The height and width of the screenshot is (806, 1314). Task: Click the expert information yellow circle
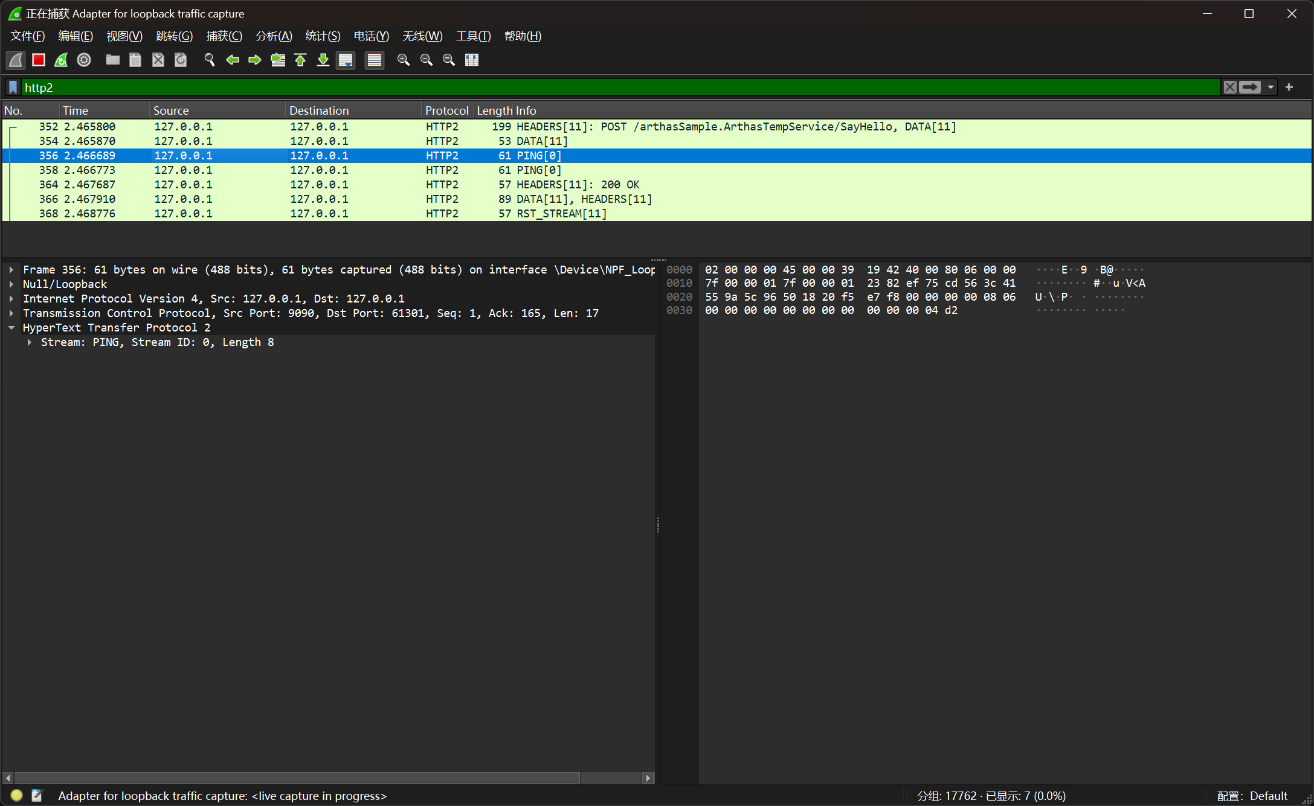[x=17, y=796]
